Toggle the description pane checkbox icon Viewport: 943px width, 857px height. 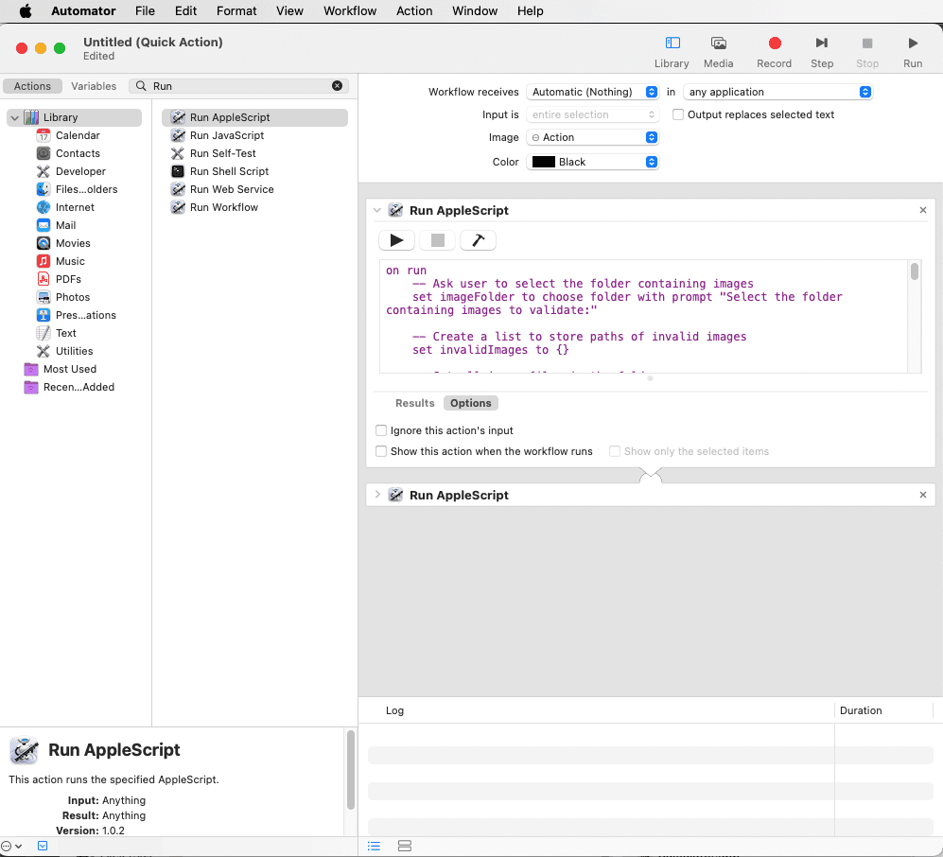click(43, 847)
